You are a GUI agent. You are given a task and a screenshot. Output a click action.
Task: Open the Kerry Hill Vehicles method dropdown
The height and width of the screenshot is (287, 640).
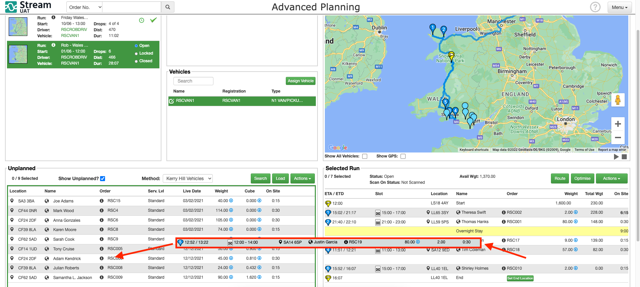click(x=188, y=178)
